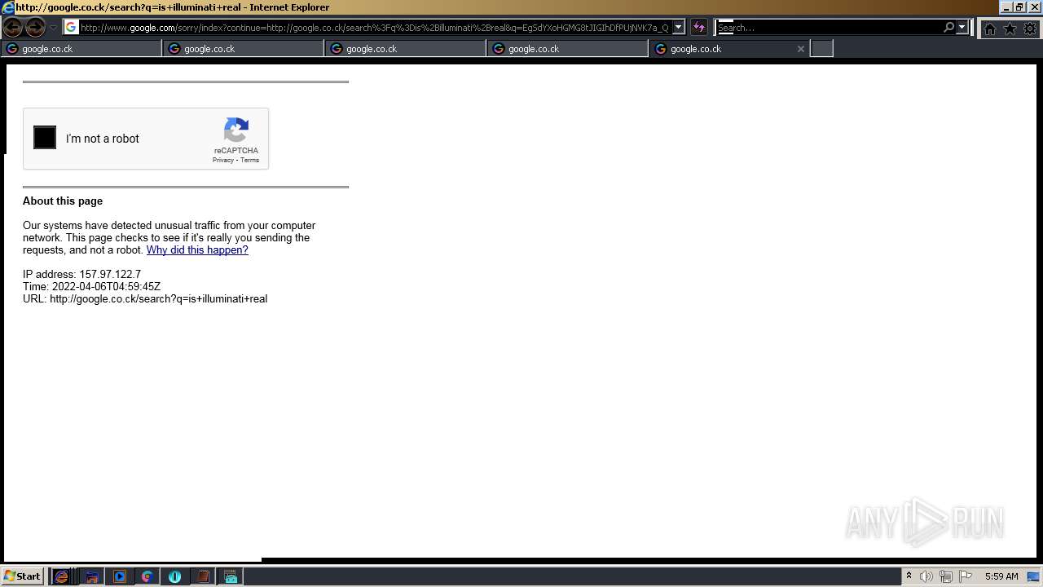1043x587 pixels.
Task: Open the Windows Start menu
Action: 22,576
